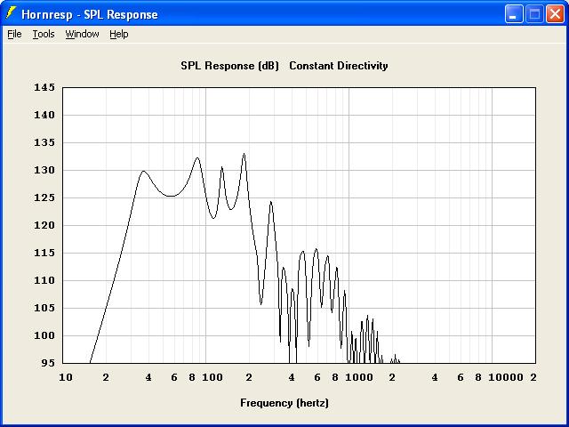This screenshot has height=427, width=569.
Task: Click the 135 dB y-axis label
Action: pyautogui.click(x=44, y=142)
